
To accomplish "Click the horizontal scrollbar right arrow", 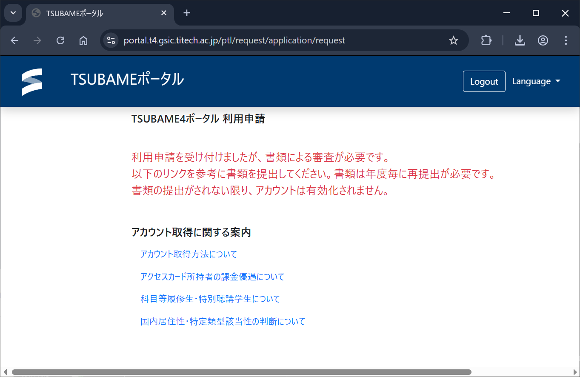I will click(x=575, y=372).
